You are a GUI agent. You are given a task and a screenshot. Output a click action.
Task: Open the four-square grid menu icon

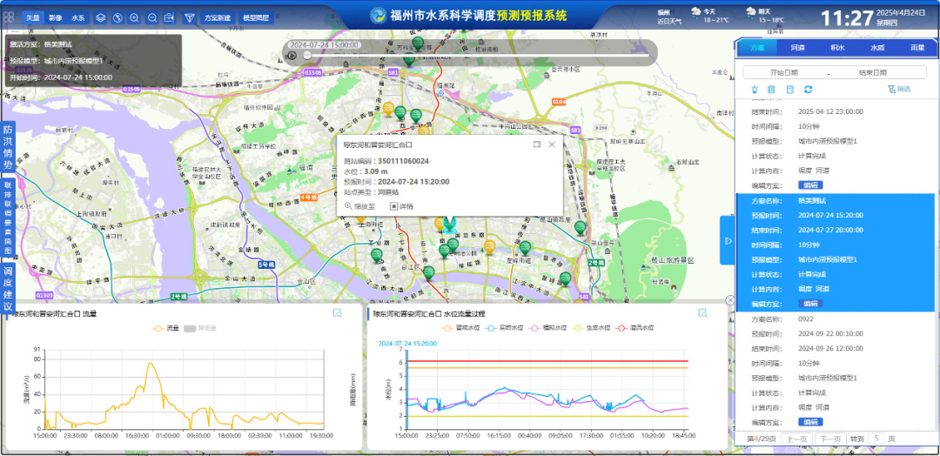[9, 17]
